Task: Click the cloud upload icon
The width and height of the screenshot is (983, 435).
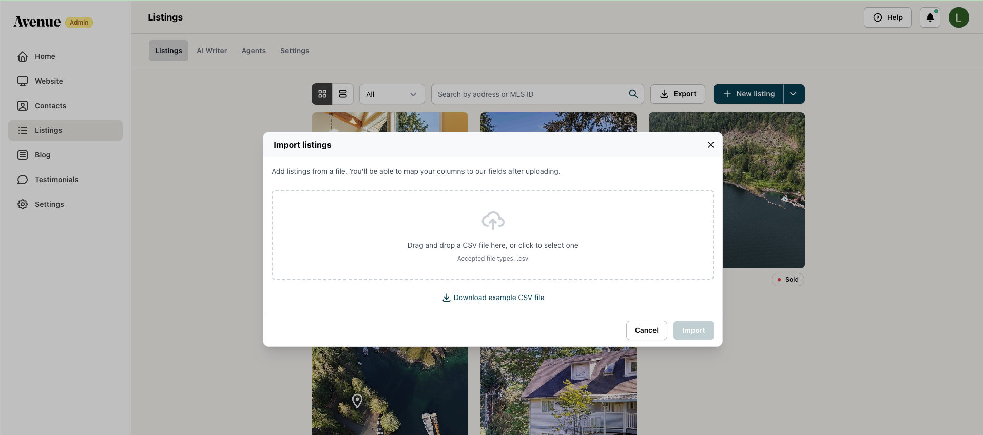Action: 493,221
